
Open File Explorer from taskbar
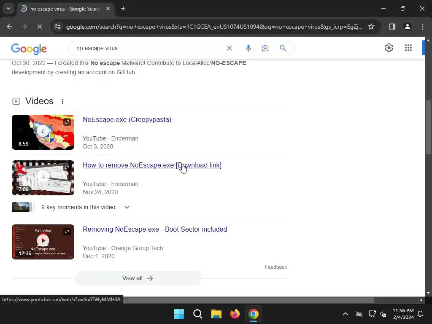click(216, 314)
